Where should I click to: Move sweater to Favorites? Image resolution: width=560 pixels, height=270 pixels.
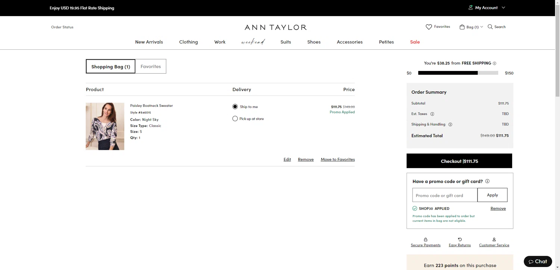coord(338,159)
